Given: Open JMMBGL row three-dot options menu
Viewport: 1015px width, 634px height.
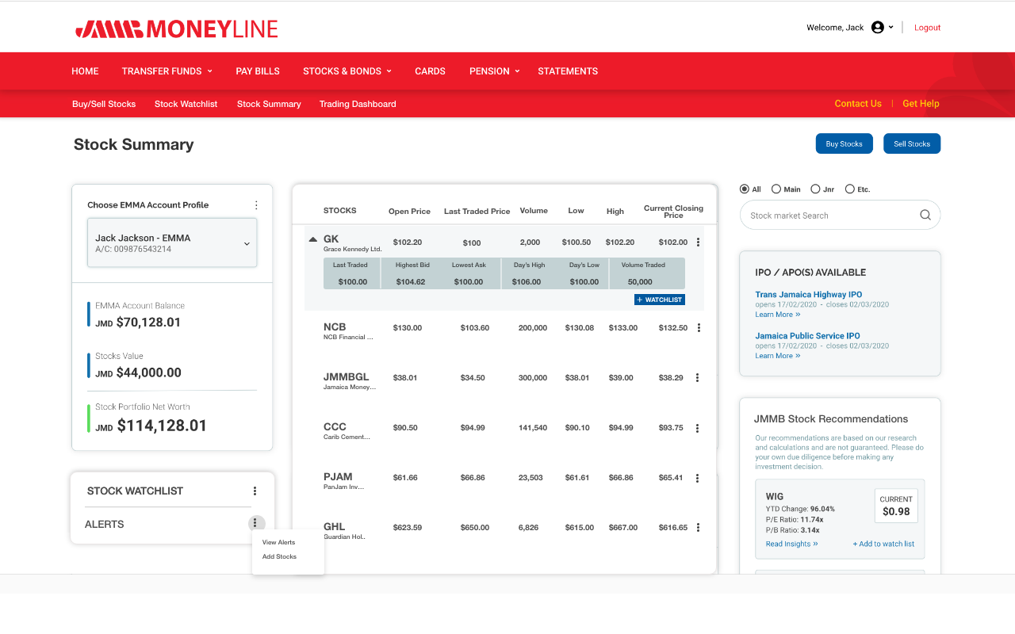Looking at the screenshot, I should click(698, 378).
